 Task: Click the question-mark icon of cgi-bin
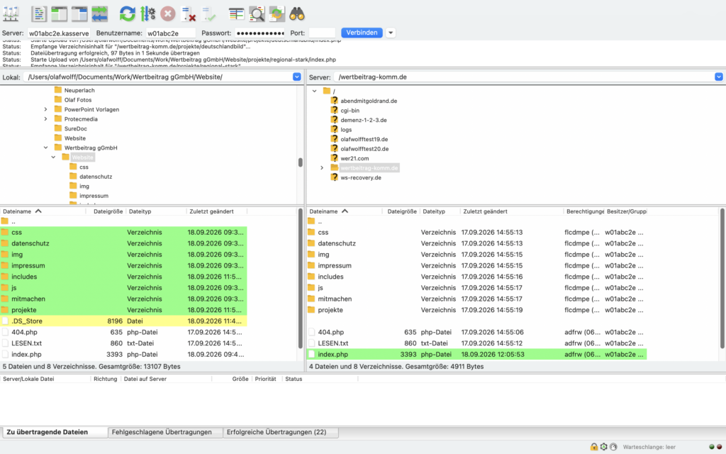(x=335, y=110)
